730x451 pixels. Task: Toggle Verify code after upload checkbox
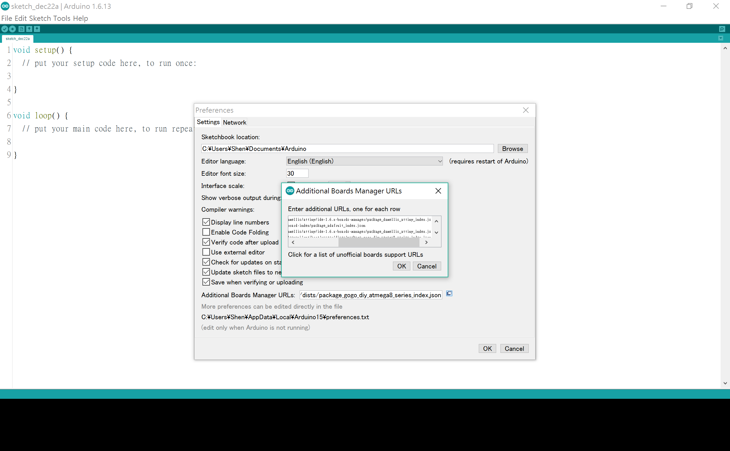pos(206,242)
